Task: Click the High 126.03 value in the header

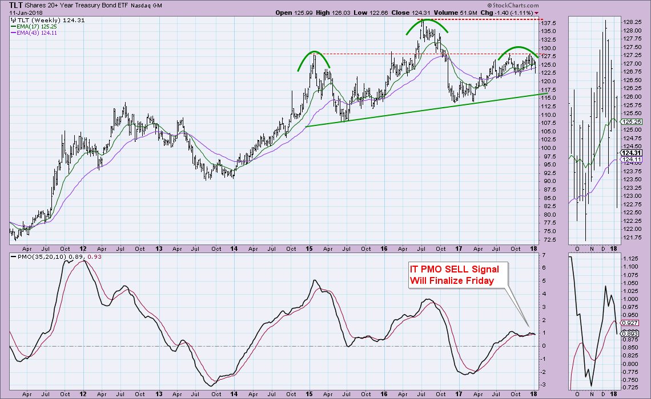Action: click(x=332, y=13)
